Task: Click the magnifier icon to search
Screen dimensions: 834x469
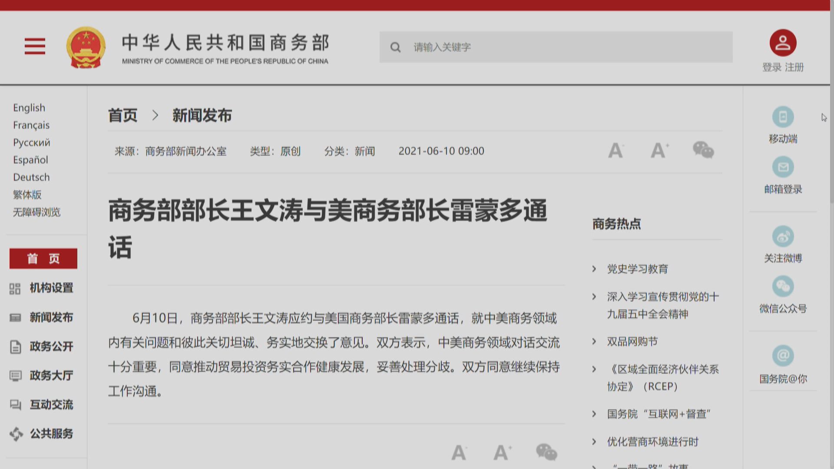Action: pos(395,47)
